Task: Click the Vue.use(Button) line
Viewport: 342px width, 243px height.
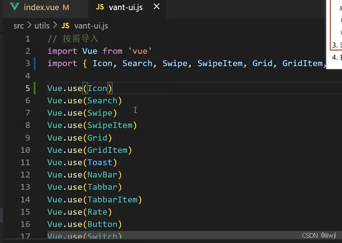Action: 85,224
